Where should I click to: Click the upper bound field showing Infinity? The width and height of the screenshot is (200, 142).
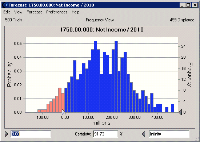coord(169,134)
